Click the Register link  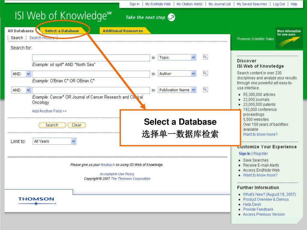pos(261,154)
